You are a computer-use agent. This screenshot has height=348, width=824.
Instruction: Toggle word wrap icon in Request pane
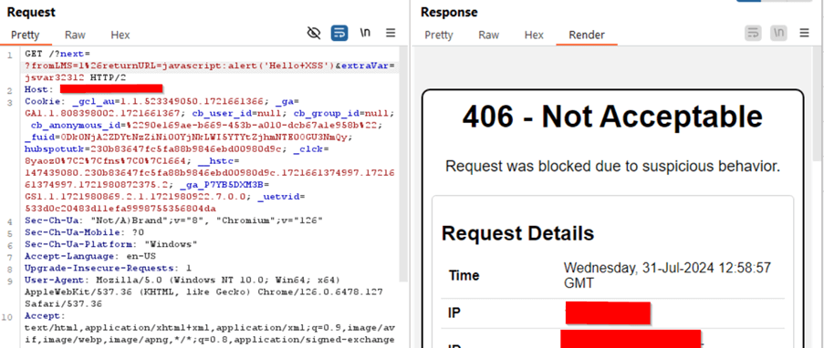tap(339, 33)
